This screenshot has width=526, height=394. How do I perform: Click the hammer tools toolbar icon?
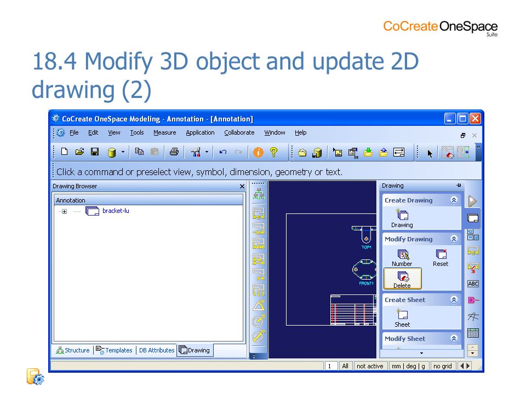[196, 152]
